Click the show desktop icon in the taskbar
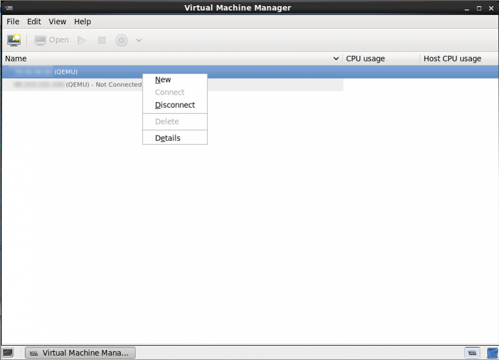The width and height of the screenshot is (499, 360). (8, 352)
